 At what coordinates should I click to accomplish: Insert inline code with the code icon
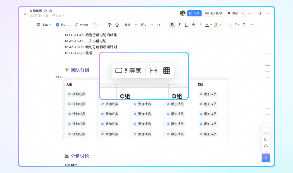200,25
